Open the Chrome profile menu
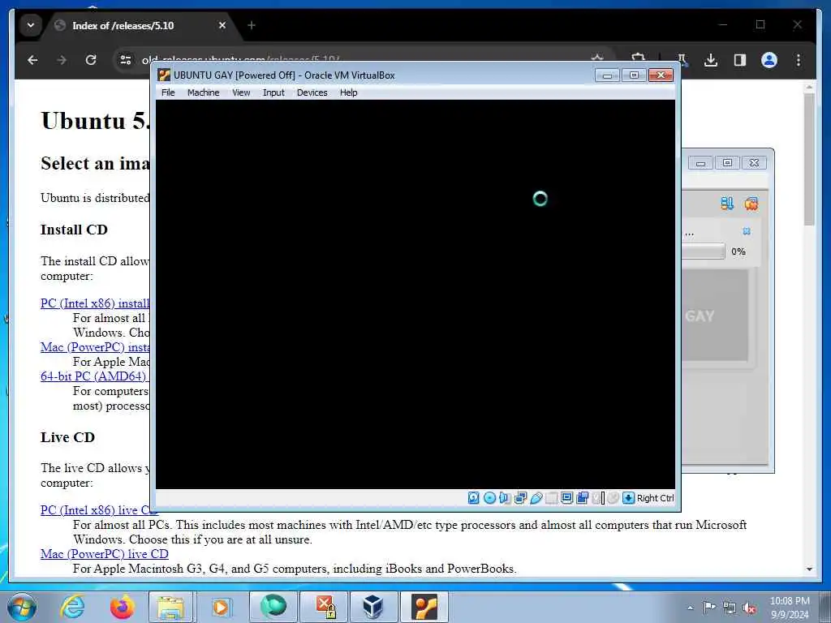 pyautogui.click(x=769, y=60)
